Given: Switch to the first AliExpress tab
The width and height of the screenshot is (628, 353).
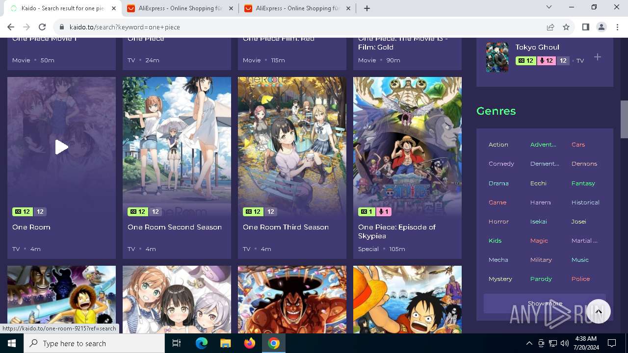Looking at the screenshot, I should [x=180, y=8].
